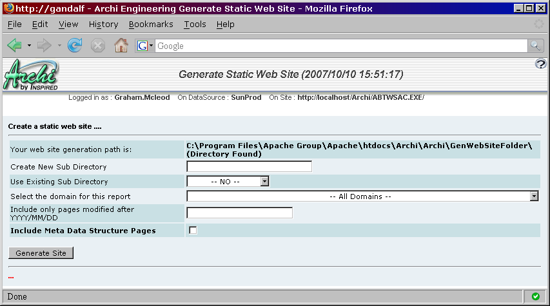
Task: Open help via the question mark icon
Action: (540, 64)
